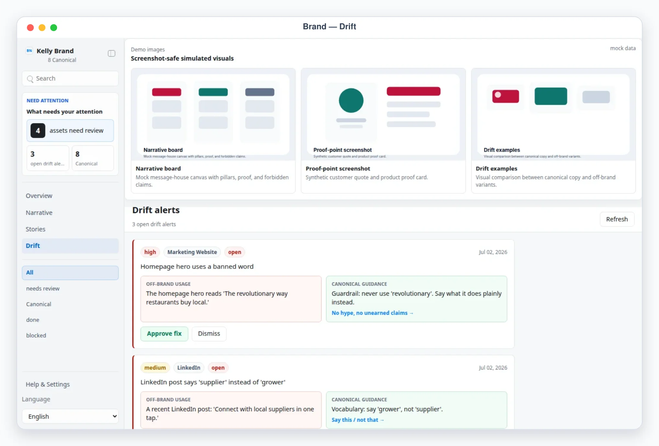The width and height of the screenshot is (659, 446).
Task: Open the Narrative board thumbnail
Action: click(x=213, y=114)
